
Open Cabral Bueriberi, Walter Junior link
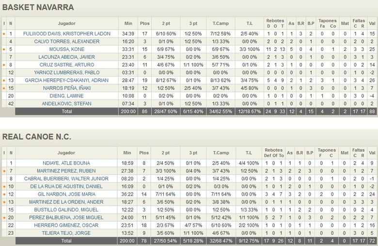click(66, 179)
